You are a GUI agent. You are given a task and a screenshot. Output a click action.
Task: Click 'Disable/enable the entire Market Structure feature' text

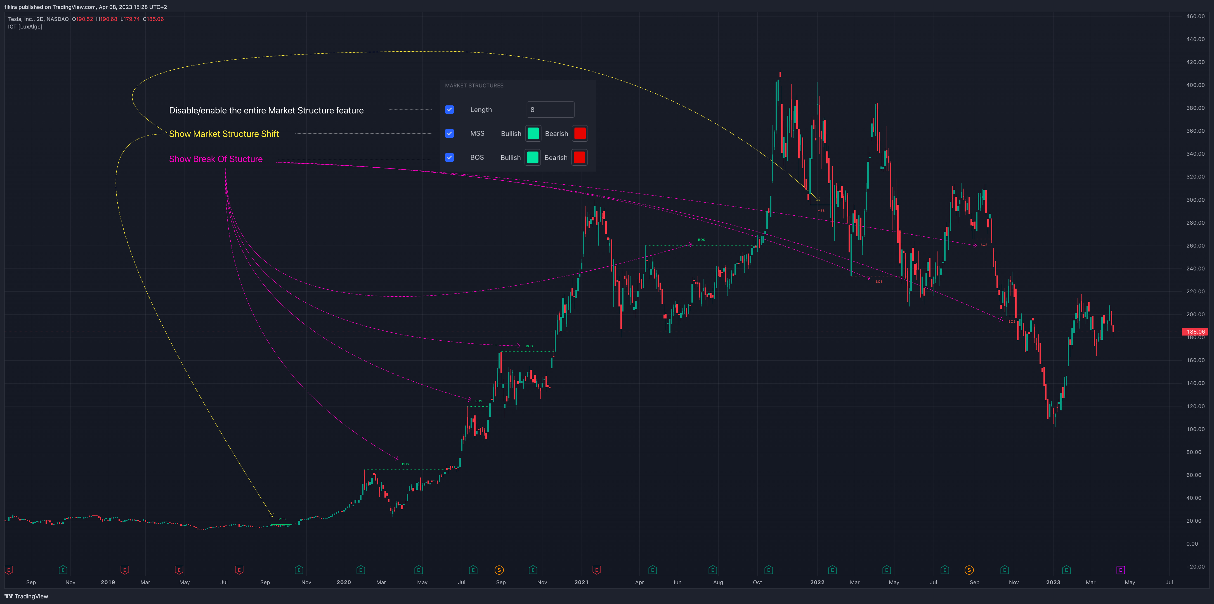pyautogui.click(x=266, y=111)
